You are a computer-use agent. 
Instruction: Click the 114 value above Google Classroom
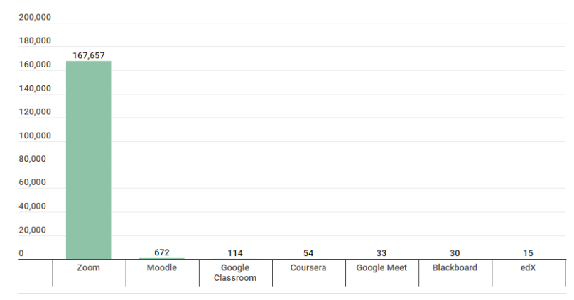coord(235,253)
